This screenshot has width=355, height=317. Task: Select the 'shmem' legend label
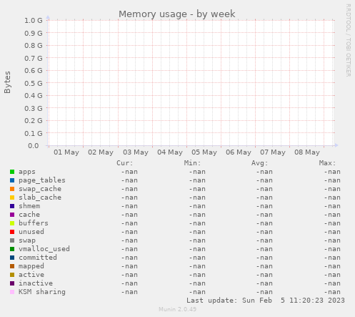click(29, 206)
